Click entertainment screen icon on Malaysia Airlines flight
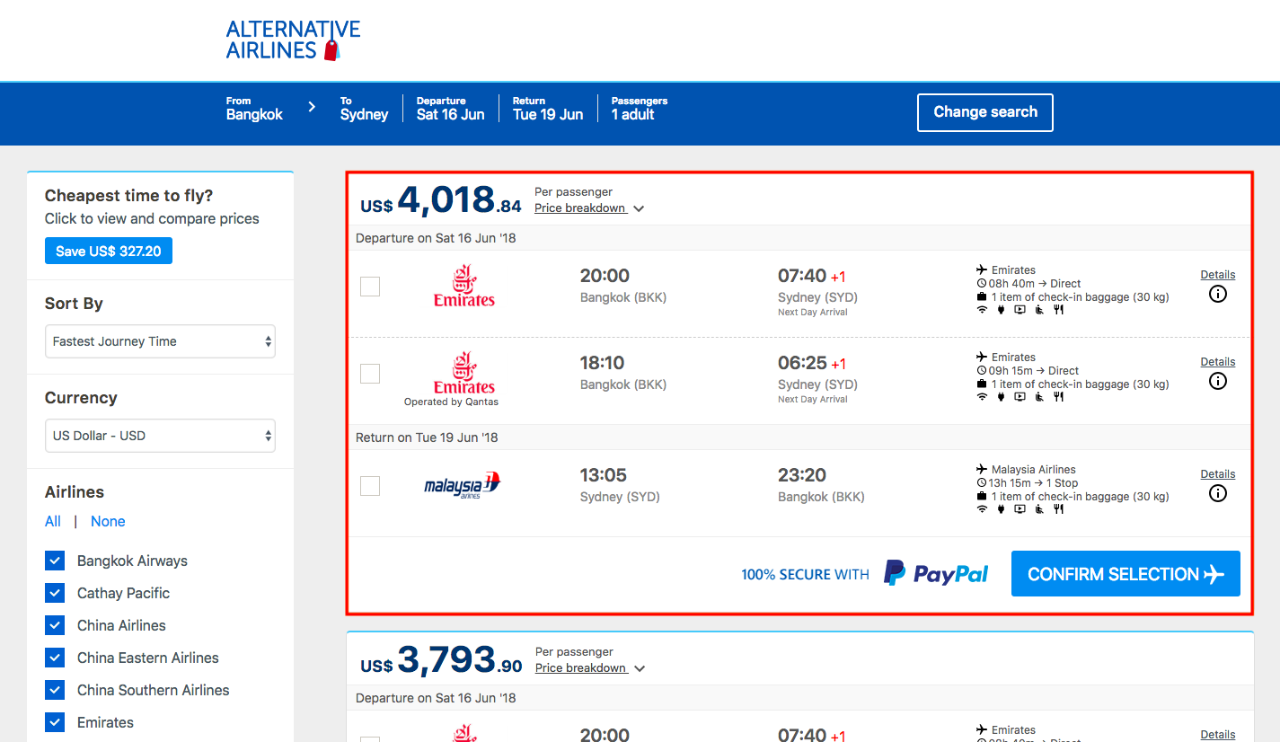 (x=1020, y=509)
